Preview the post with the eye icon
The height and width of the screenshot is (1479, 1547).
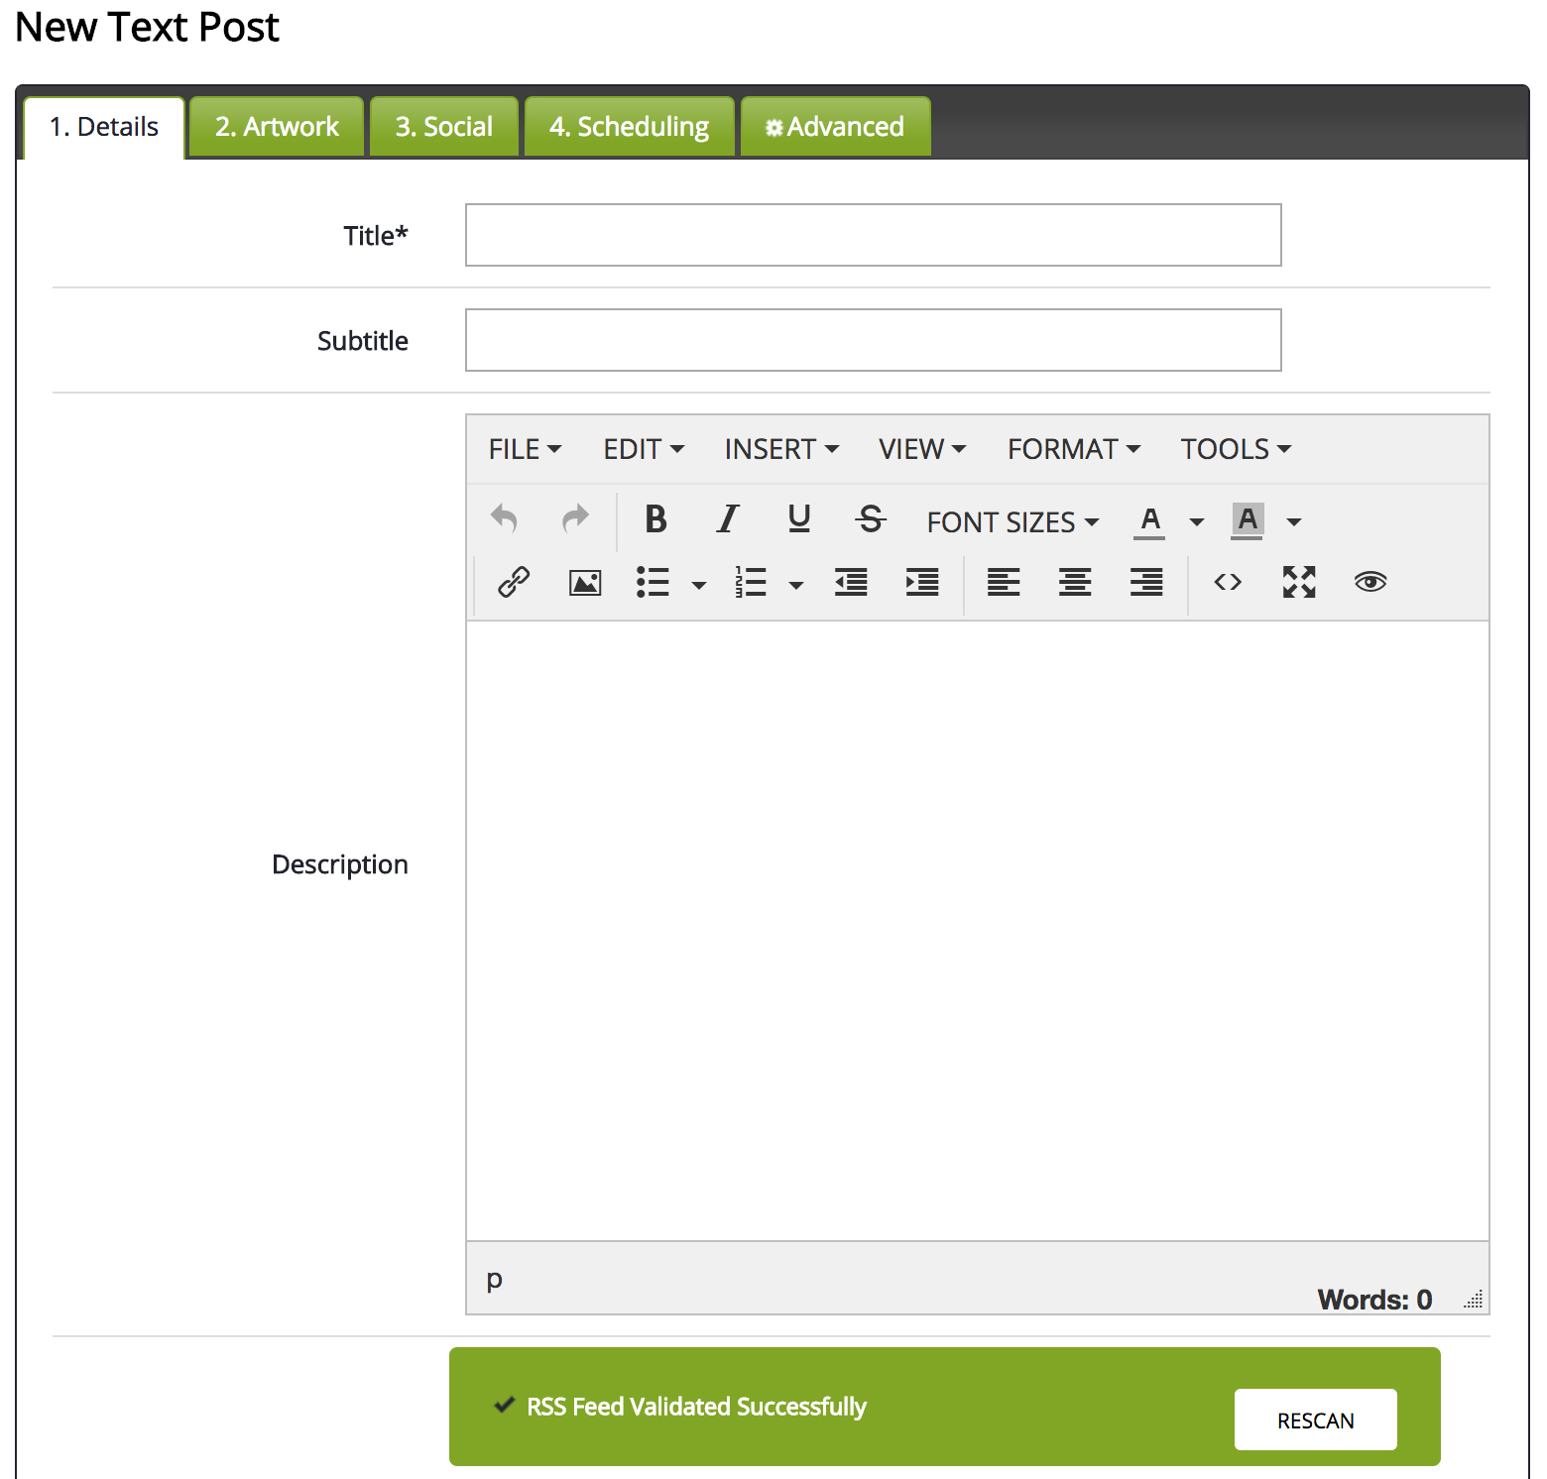click(x=1370, y=582)
